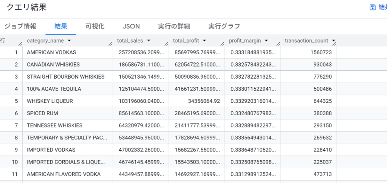Go to the 実行の詳細 tab
387x184 pixels.
click(x=174, y=26)
